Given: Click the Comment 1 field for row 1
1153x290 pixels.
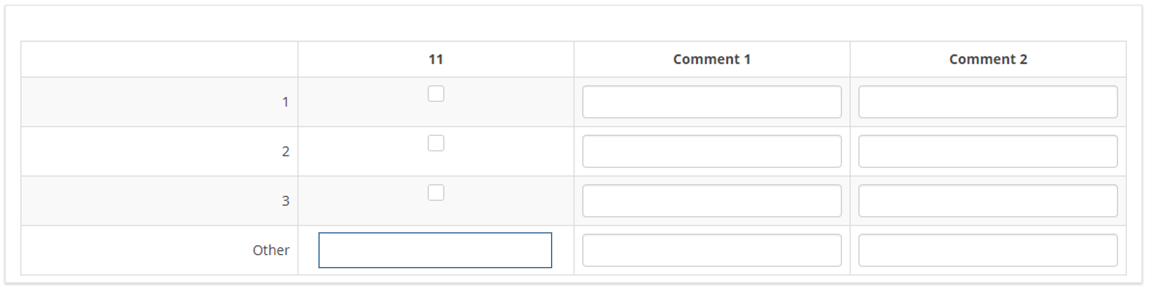Looking at the screenshot, I should click(x=711, y=102).
